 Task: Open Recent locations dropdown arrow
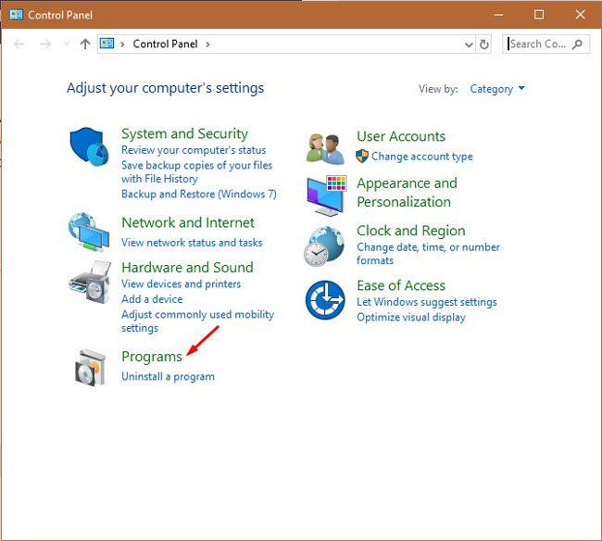point(67,44)
